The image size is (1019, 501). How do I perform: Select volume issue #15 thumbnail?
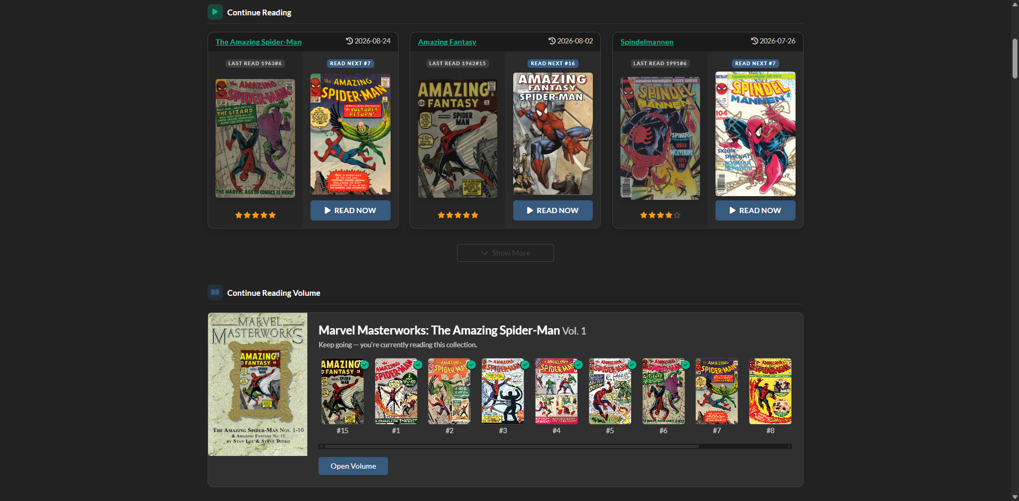pyautogui.click(x=342, y=391)
